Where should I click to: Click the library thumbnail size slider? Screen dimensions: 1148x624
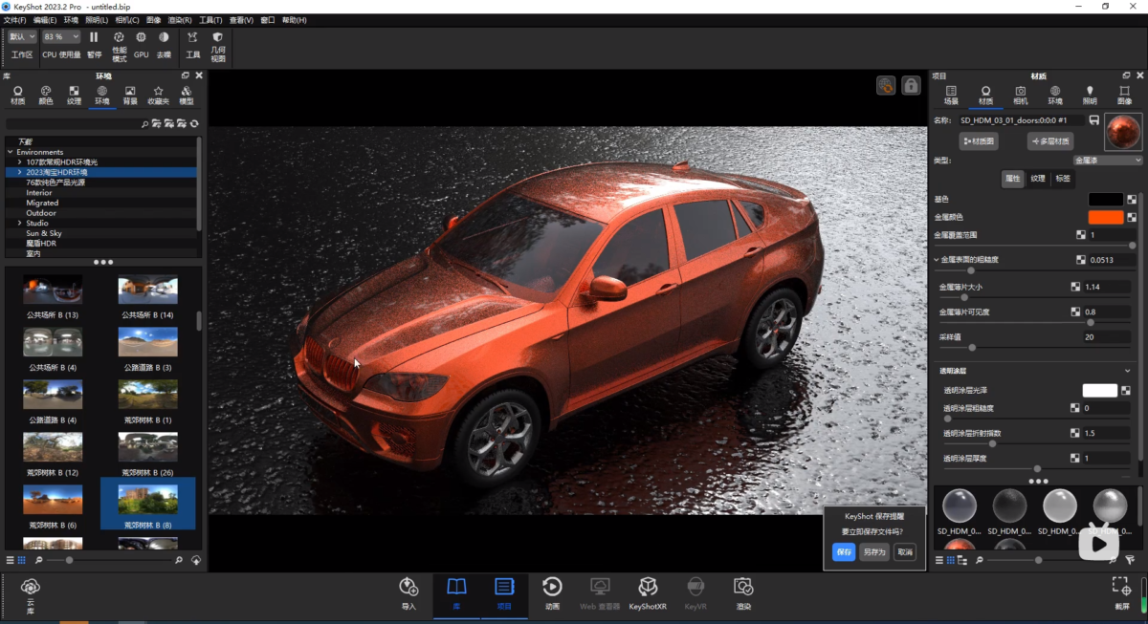click(x=108, y=560)
